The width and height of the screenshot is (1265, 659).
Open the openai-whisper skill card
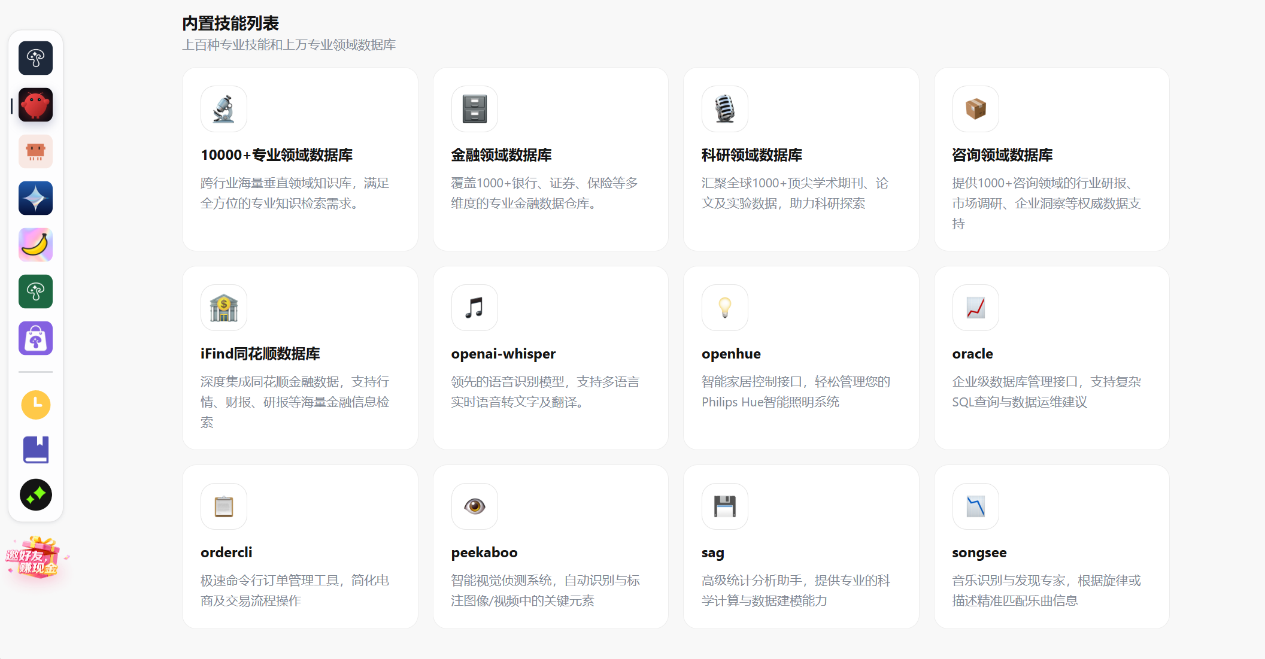point(550,357)
